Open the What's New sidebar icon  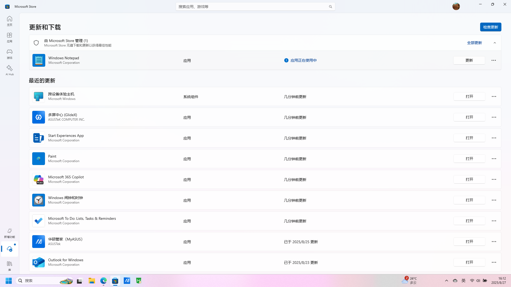(10, 233)
